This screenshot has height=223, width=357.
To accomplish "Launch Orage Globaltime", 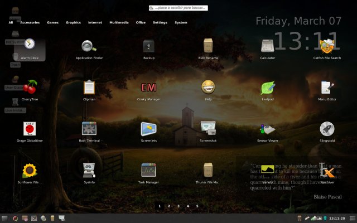I will pyautogui.click(x=30, y=132).
